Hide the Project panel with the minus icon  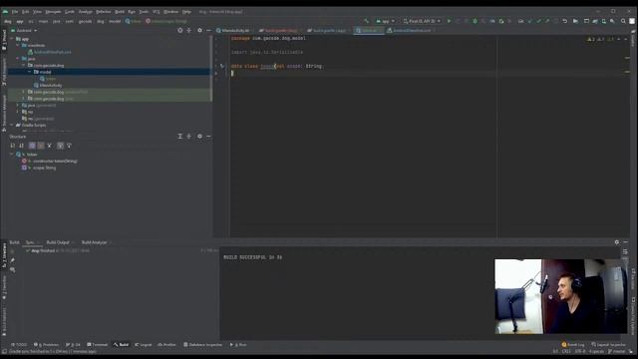208,30
